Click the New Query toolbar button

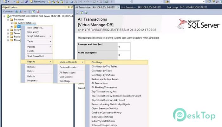38,2
